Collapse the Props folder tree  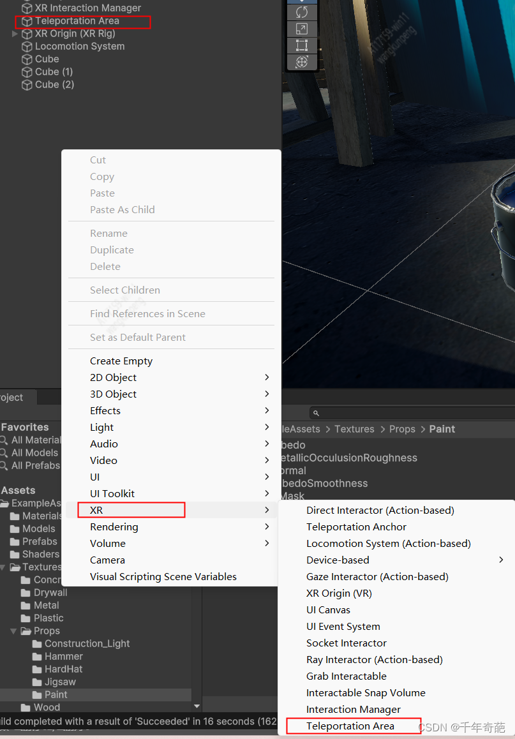(x=13, y=631)
